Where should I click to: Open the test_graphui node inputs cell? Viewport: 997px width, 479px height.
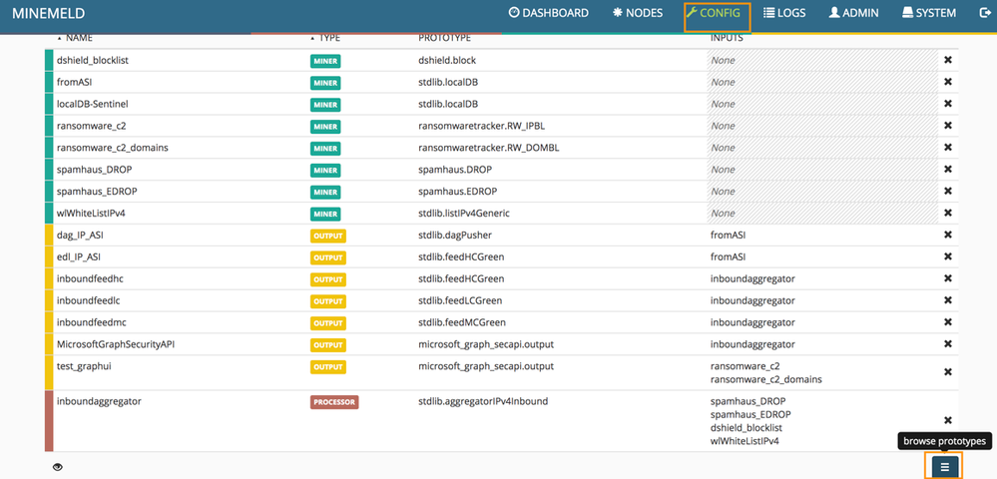[818, 372]
